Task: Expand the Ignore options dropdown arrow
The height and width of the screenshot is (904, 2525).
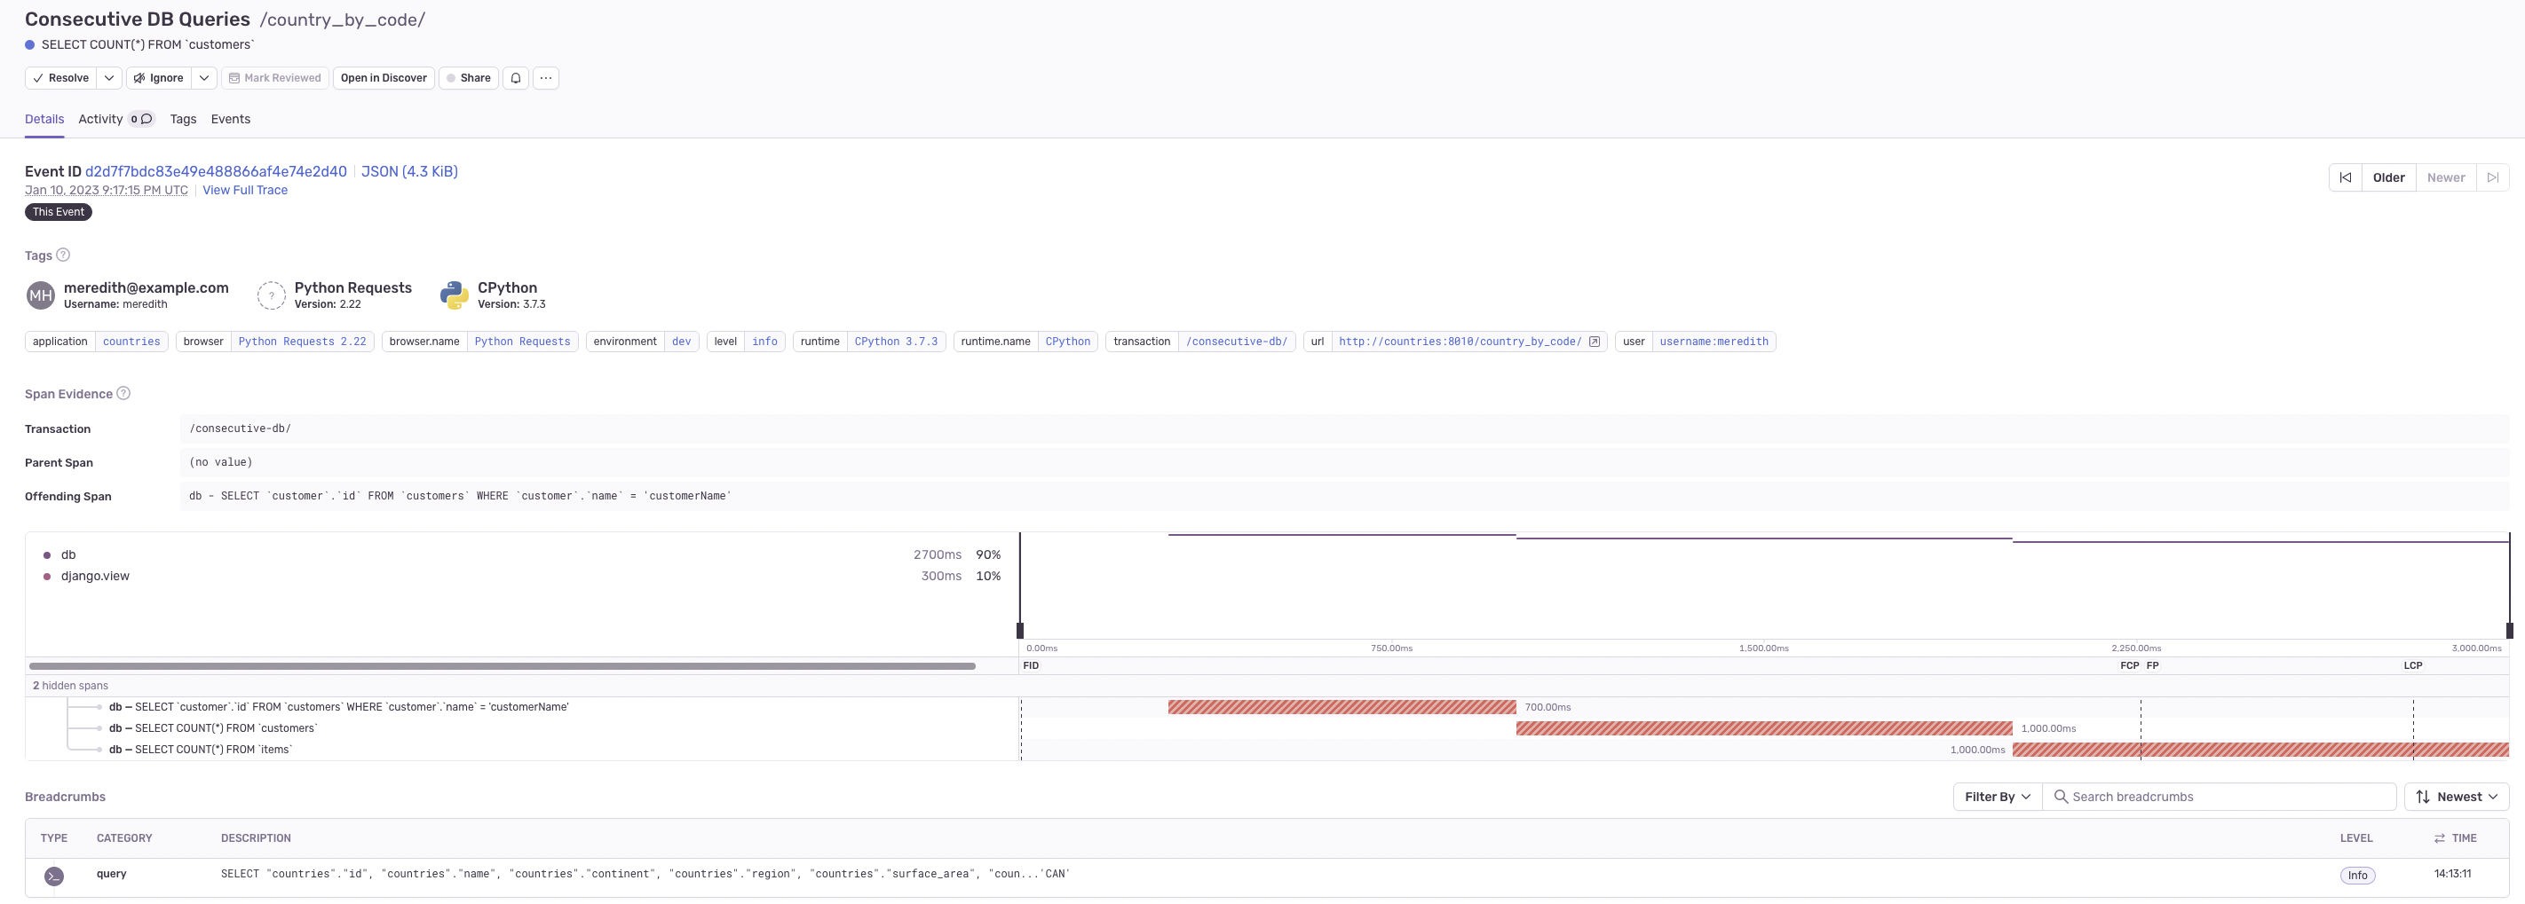Action: coord(204,78)
